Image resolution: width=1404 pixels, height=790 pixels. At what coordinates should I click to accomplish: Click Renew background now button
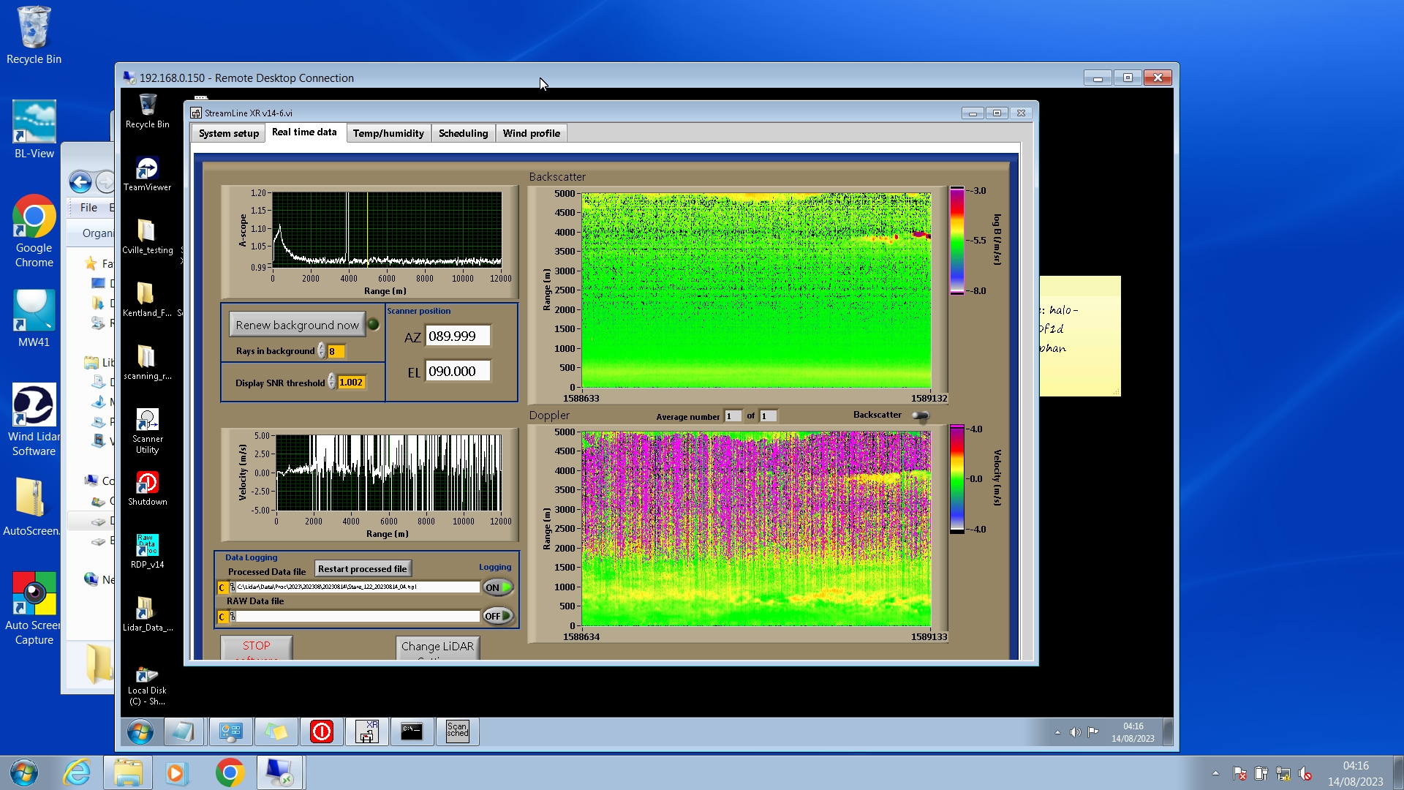coord(297,325)
